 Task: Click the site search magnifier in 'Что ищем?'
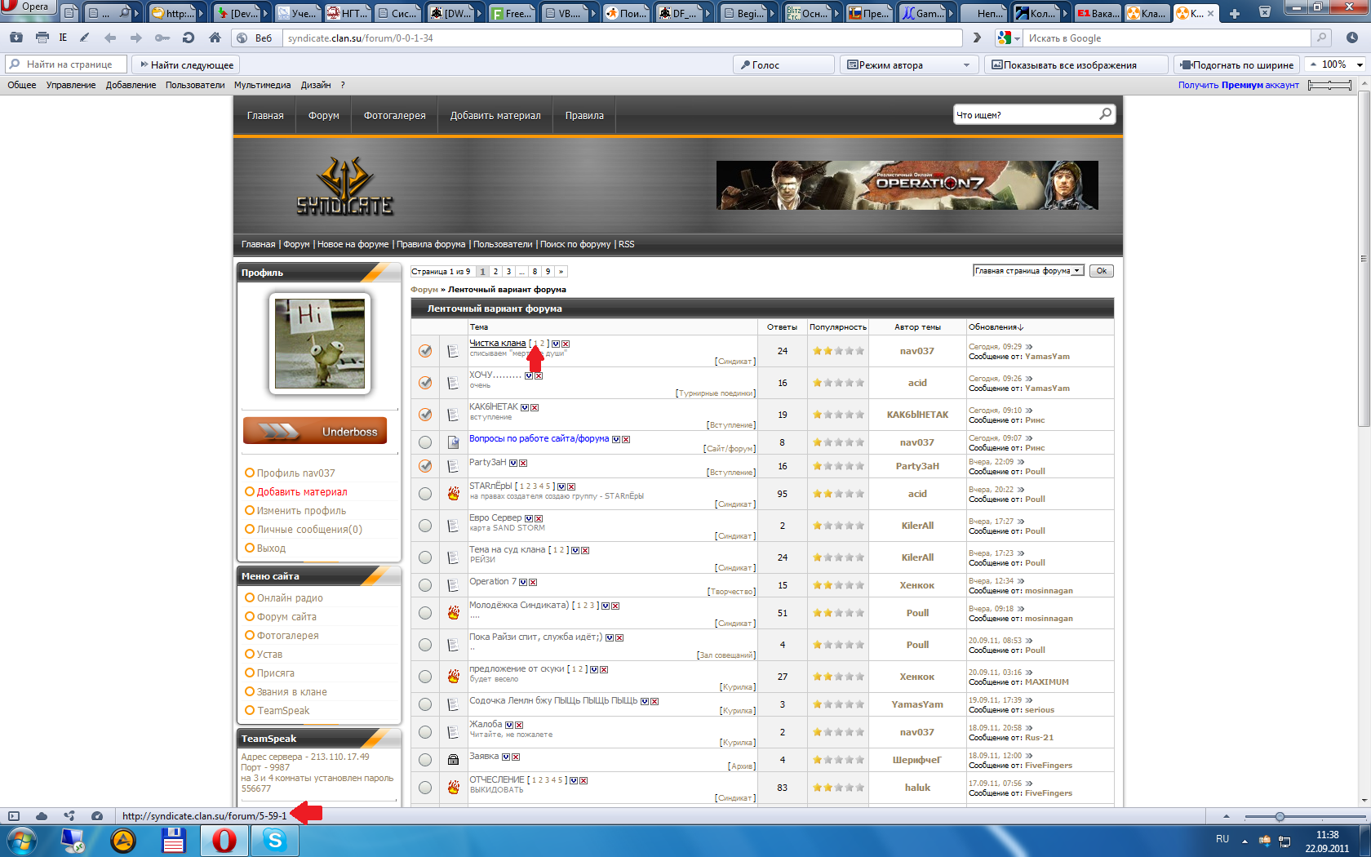(x=1105, y=114)
